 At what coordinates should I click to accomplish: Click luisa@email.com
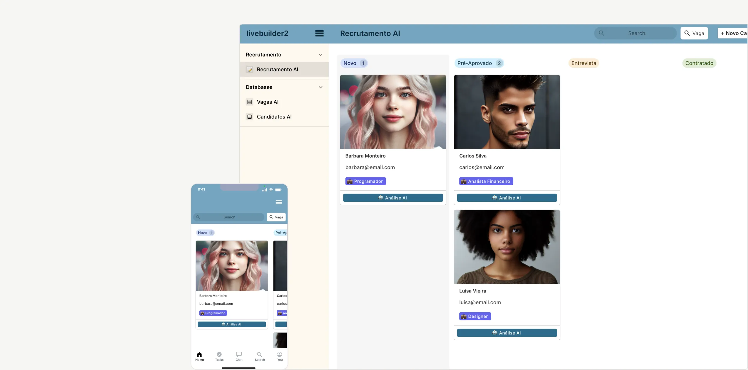(x=480, y=302)
